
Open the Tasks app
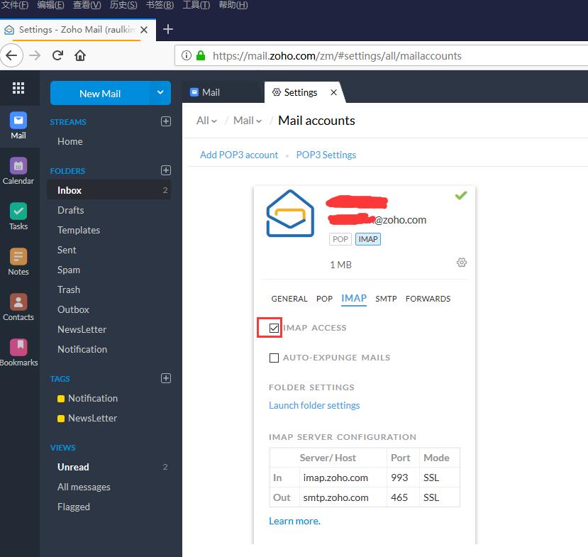[18, 216]
